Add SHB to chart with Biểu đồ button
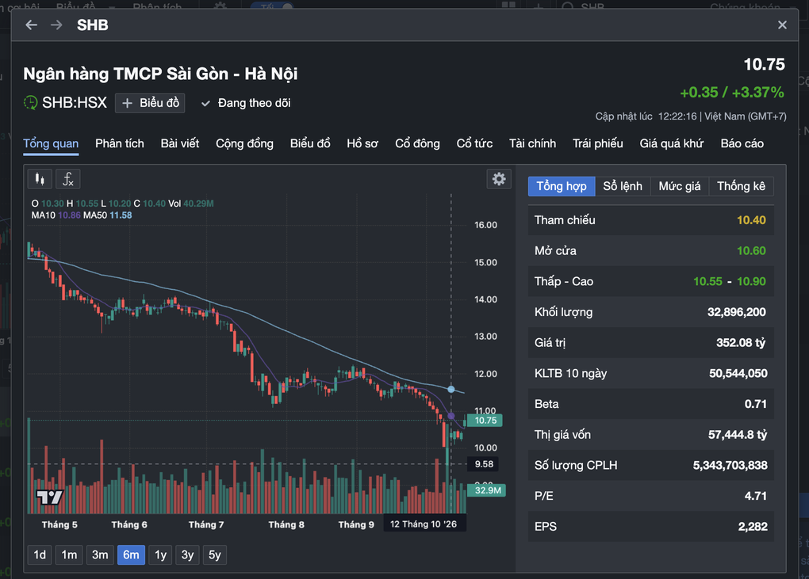Screen dimensions: 809x579 point(150,103)
